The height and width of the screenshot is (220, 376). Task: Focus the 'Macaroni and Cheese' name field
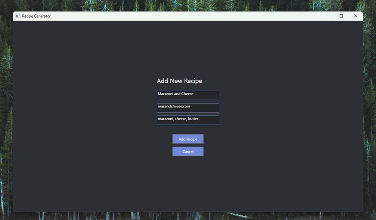[x=188, y=95]
